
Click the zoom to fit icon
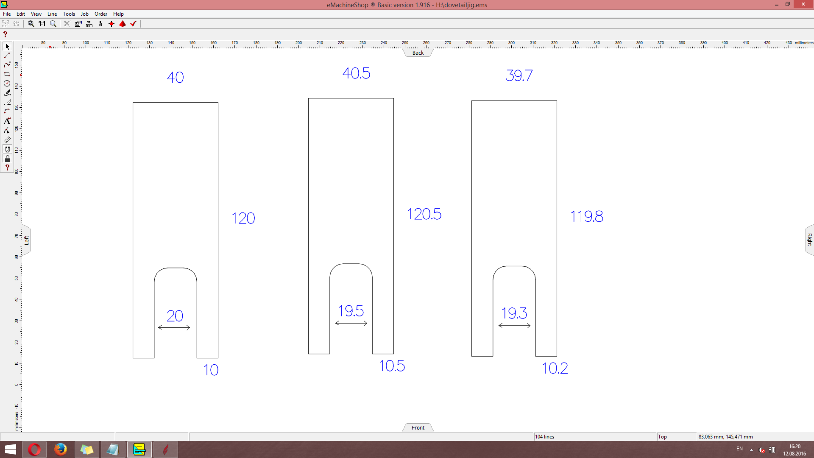(31, 24)
